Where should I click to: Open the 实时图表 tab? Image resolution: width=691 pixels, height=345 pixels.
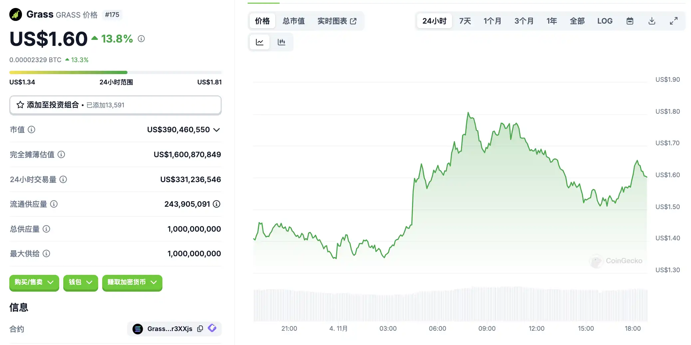(x=337, y=21)
